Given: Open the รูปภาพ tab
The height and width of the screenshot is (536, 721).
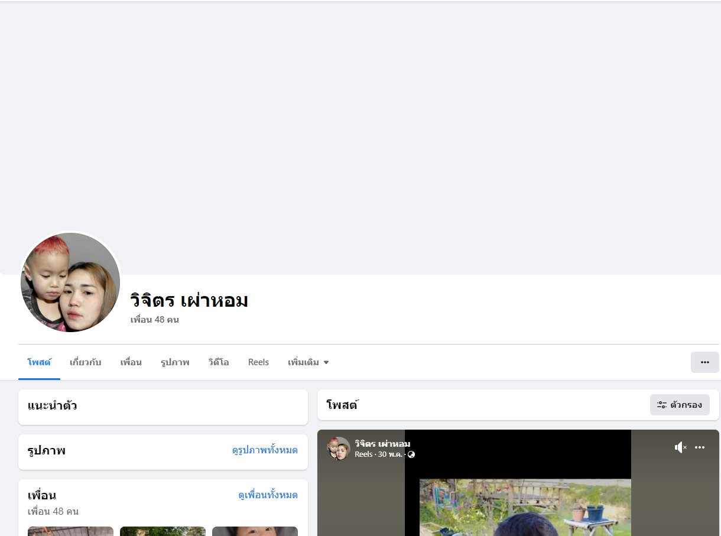Looking at the screenshot, I should pyautogui.click(x=175, y=362).
